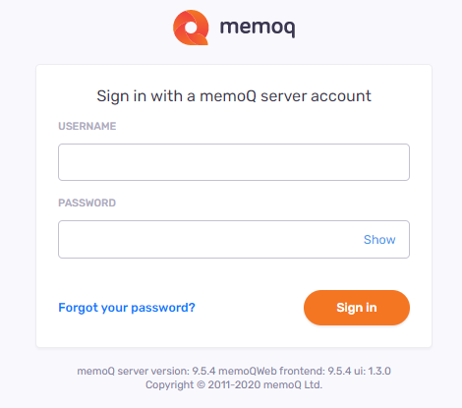Click the copyright © symbol in footer

(x=201, y=384)
